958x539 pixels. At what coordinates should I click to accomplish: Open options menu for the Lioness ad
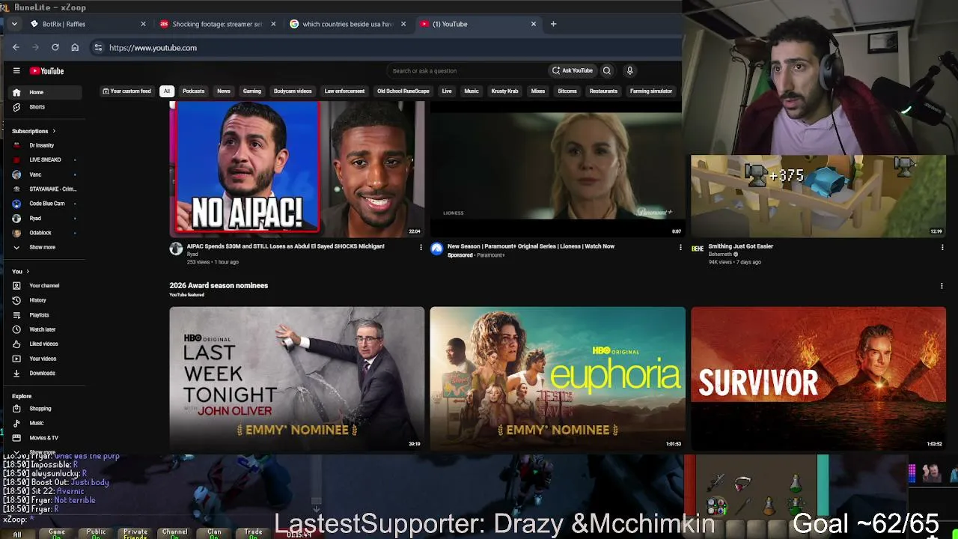[680, 247]
